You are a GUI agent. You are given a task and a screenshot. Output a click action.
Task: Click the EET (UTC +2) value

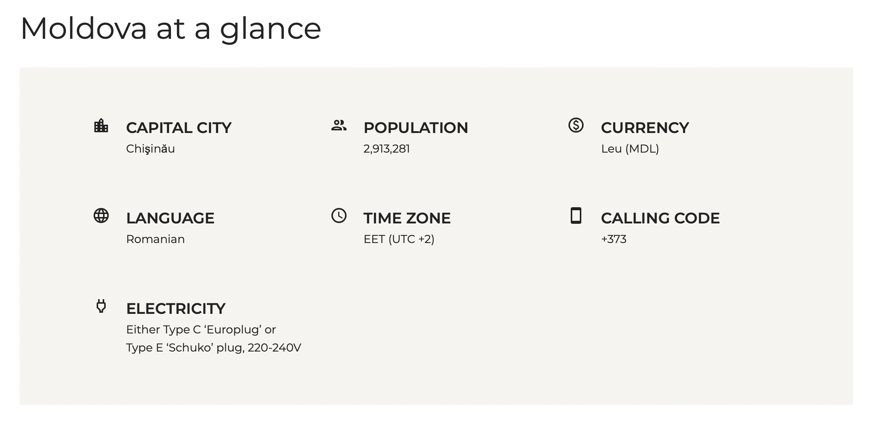coord(399,239)
